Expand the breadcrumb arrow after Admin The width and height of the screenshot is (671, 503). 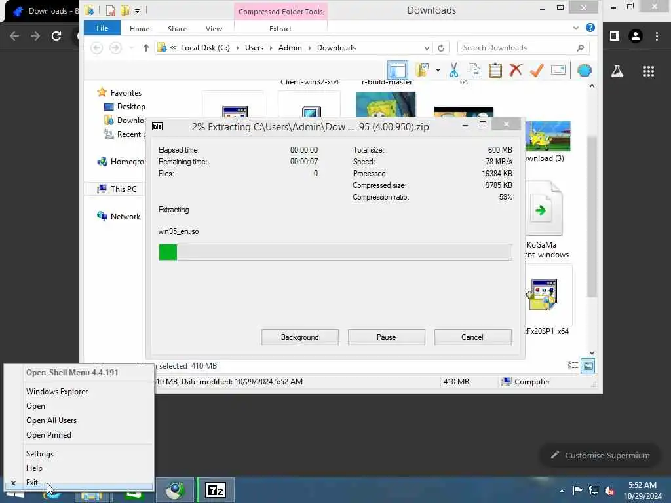click(x=309, y=48)
